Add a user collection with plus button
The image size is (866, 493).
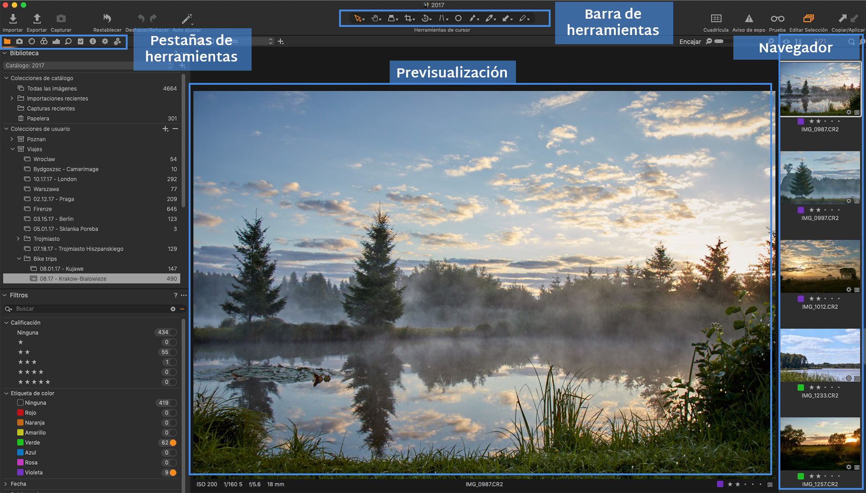pos(165,129)
